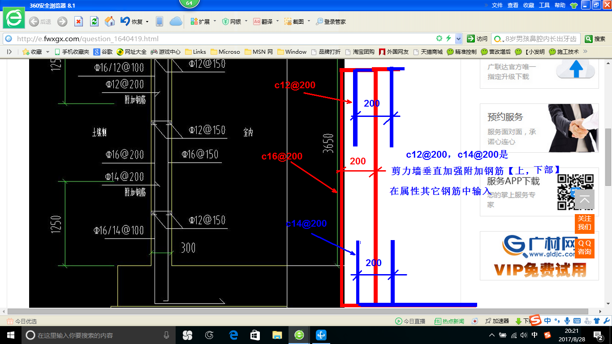Open 今日优选 in status bar

point(22,321)
